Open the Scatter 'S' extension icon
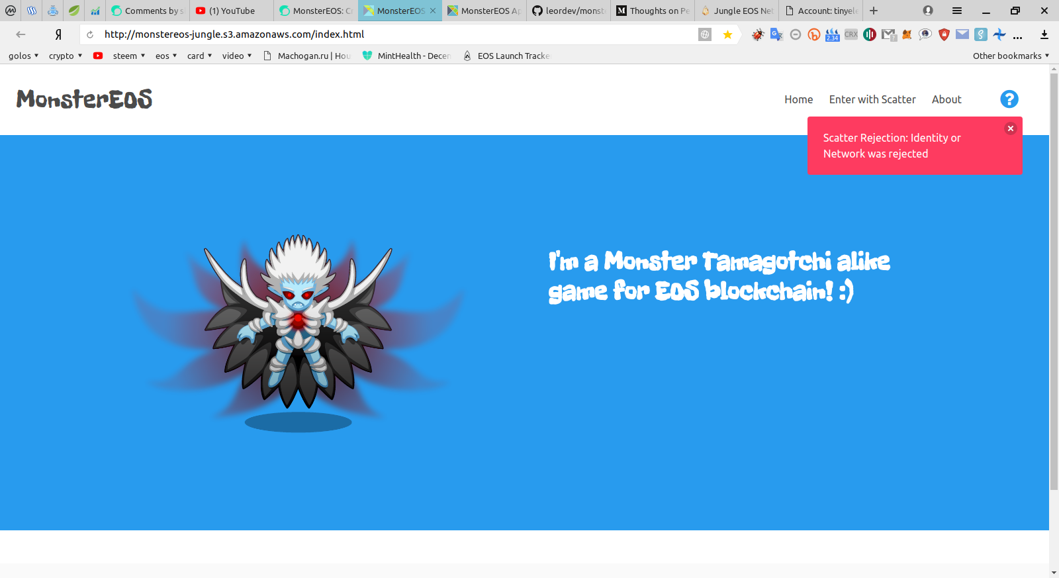 [x=981, y=34]
